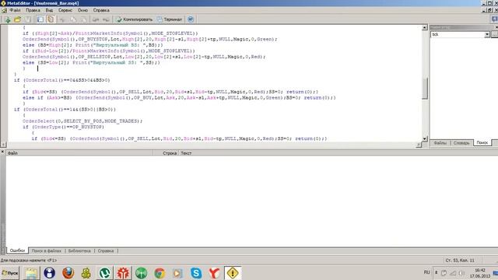Click the RU language indicator in tray
Viewport: 498px width, 280px height.
tap(426, 272)
